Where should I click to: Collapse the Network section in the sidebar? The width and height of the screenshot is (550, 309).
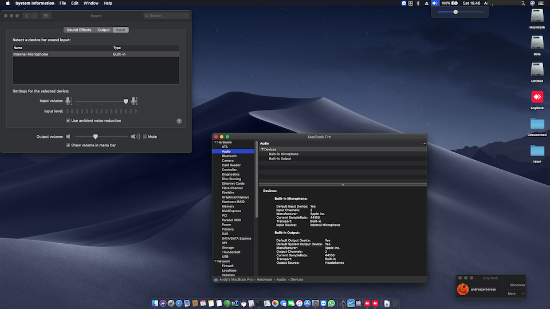click(215, 261)
